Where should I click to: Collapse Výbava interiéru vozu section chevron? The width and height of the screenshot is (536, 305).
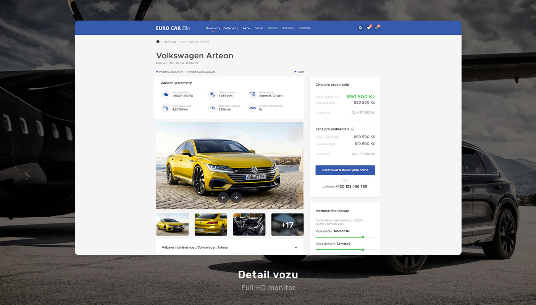296,247
